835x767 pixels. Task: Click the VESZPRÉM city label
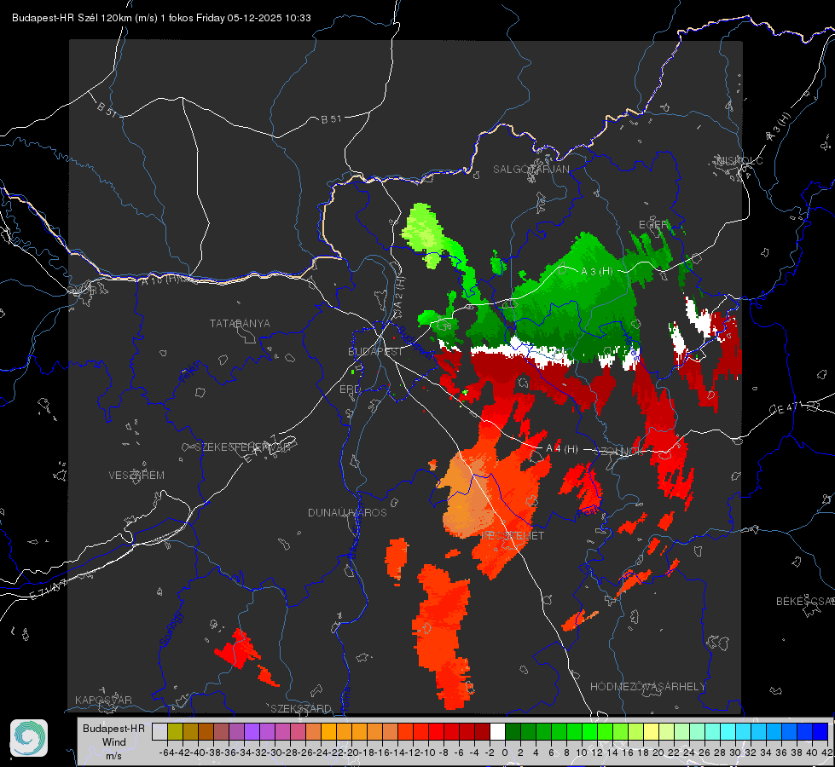136,476
